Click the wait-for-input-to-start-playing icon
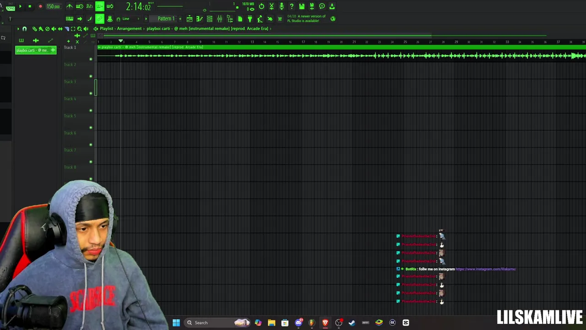Image resolution: width=586 pixels, height=330 pixels. point(80,6)
